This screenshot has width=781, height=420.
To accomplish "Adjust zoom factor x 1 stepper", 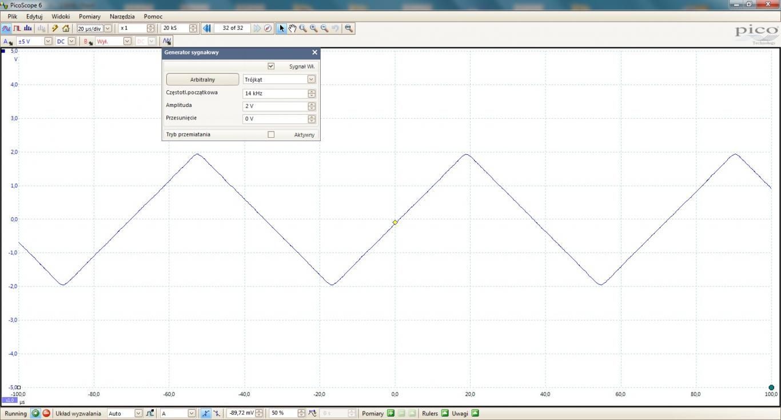I will pos(150,28).
